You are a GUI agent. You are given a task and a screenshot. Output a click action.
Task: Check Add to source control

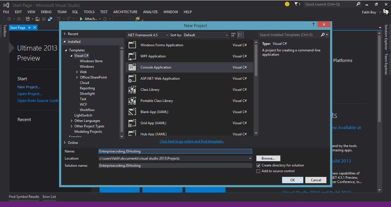click(259, 171)
